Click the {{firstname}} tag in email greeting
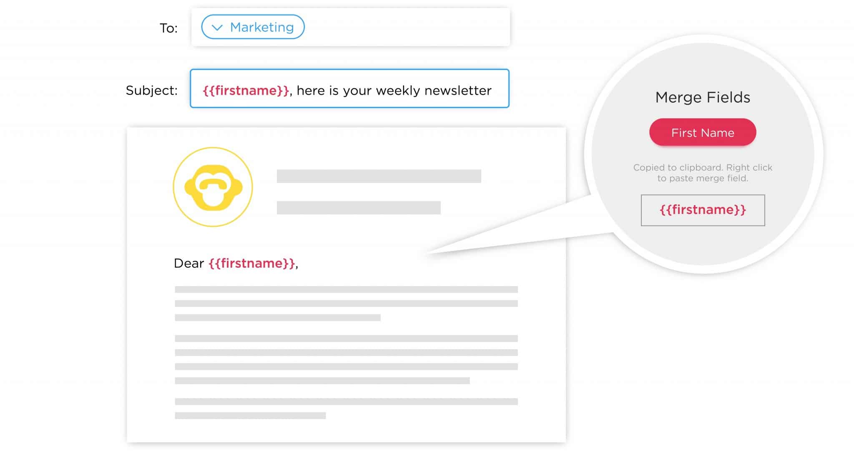This screenshot has width=854, height=452. click(254, 263)
